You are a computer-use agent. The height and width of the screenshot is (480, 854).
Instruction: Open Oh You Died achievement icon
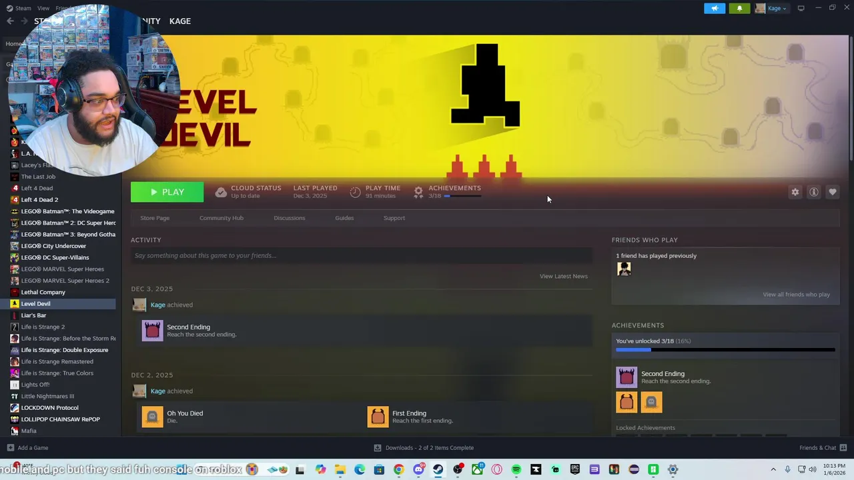pos(152,417)
